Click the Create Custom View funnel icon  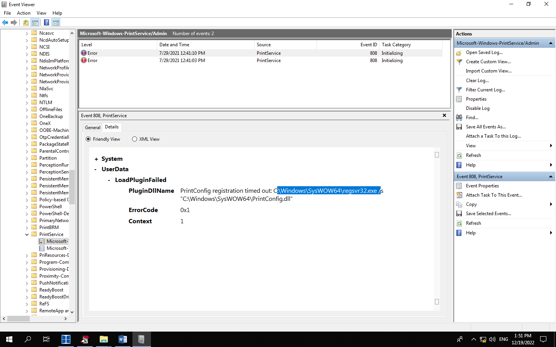coord(459,62)
